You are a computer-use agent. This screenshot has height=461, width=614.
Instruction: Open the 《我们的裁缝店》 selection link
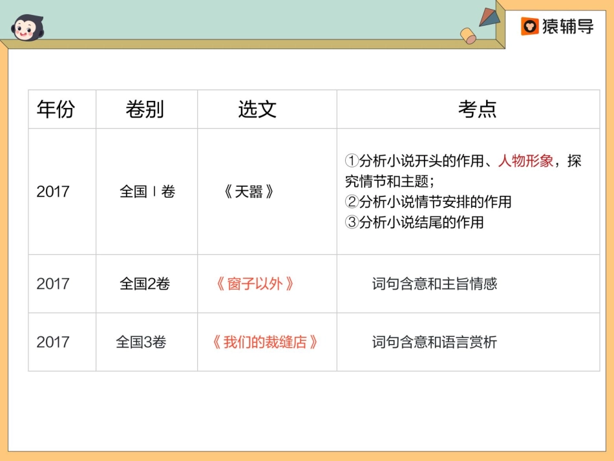(x=266, y=341)
